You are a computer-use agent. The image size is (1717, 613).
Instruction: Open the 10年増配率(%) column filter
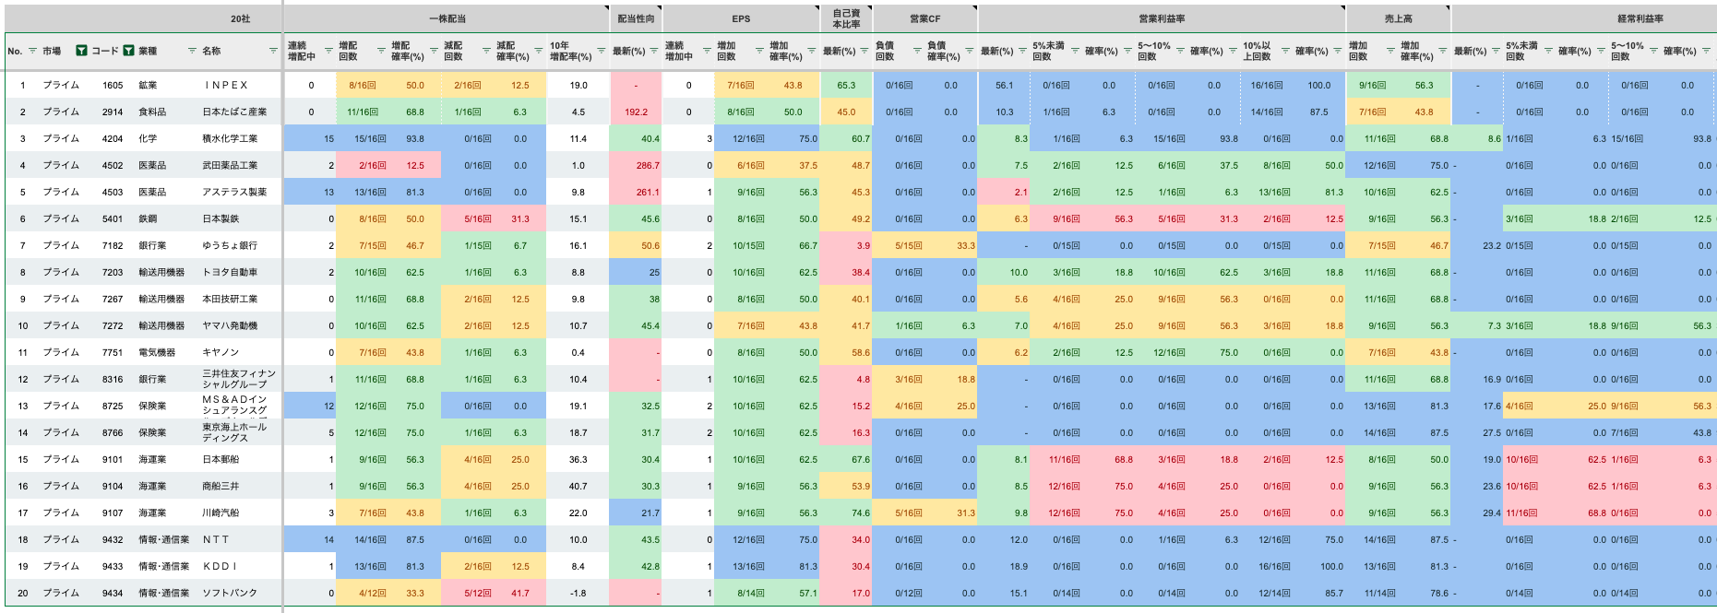602,51
